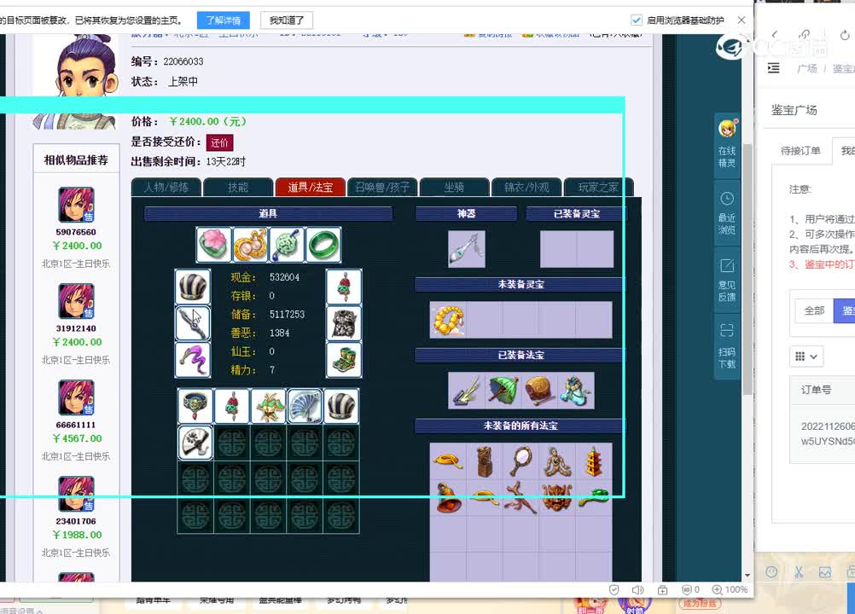Screen dimensions: 855x614
Task: Switch to 人物/修炼 tab
Action: [x=166, y=187]
